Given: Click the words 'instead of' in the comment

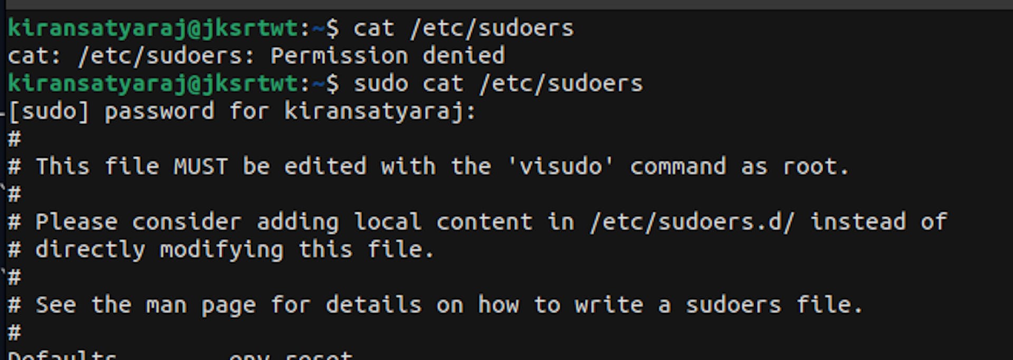Looking at the screenshot, I should point(879,222).
